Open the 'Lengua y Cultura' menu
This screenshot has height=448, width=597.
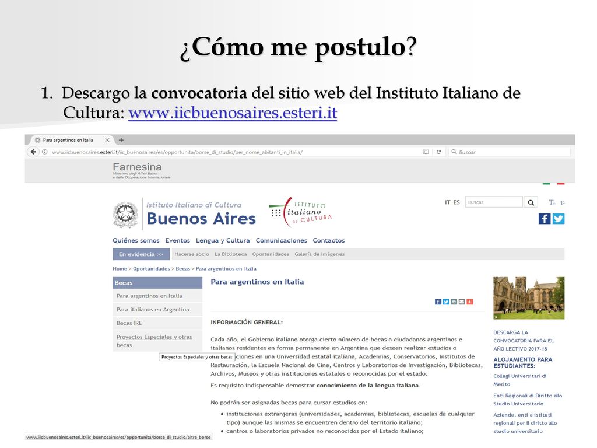point(223,240)
